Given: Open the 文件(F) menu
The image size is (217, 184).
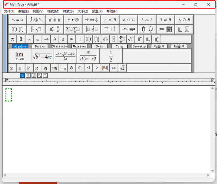Looking at the screenshot, I should coord(9,11).
